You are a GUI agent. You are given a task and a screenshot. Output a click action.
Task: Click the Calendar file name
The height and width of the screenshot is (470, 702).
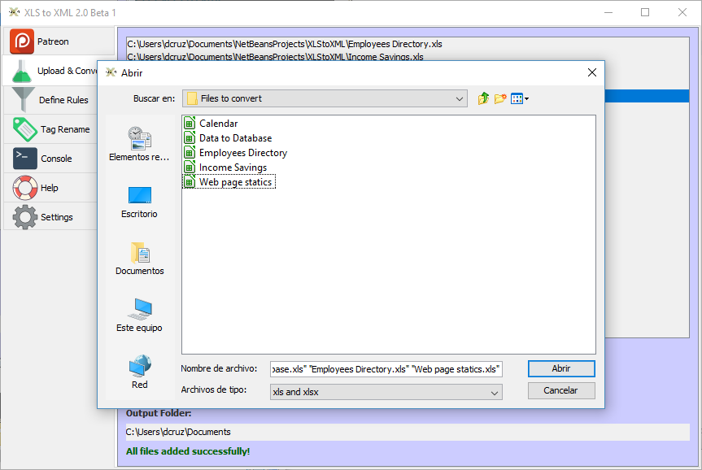(x=219, y=124)
